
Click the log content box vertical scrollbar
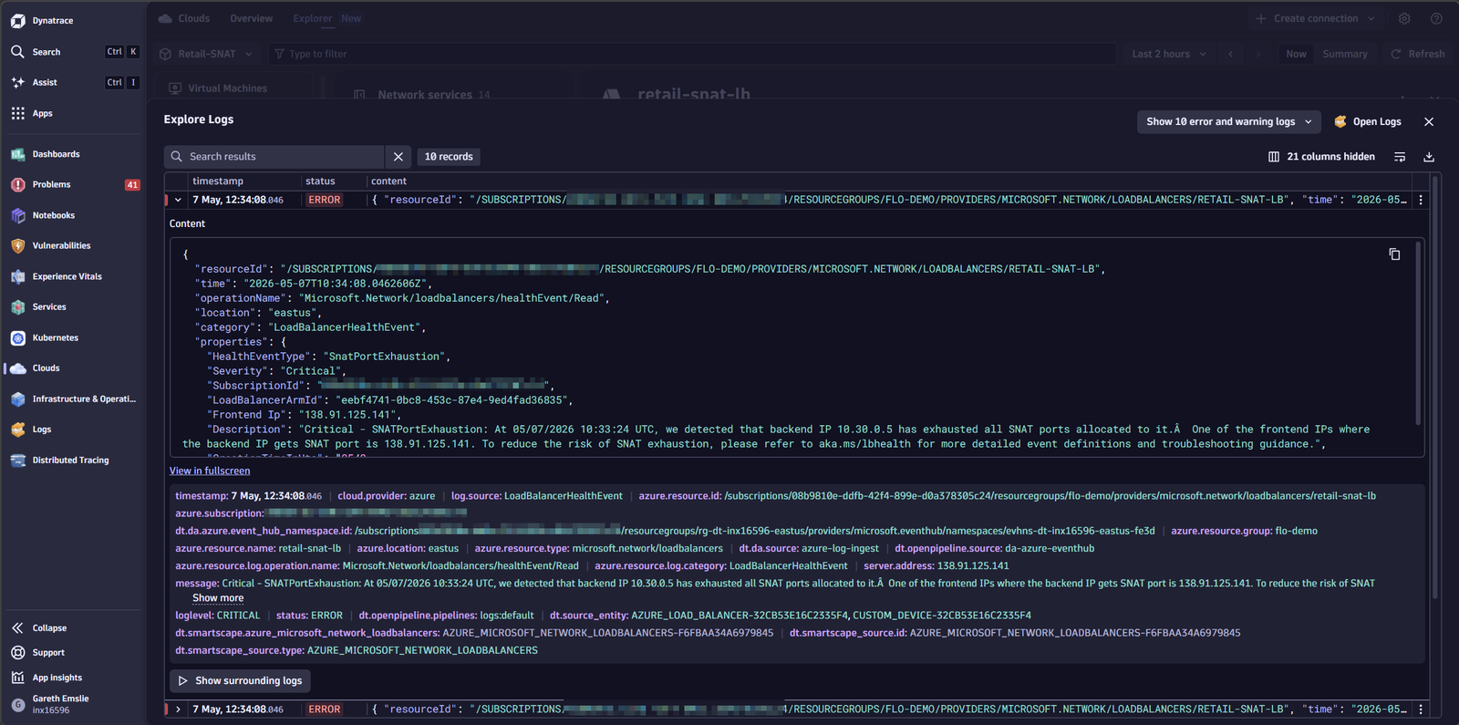click(1418, 333)
